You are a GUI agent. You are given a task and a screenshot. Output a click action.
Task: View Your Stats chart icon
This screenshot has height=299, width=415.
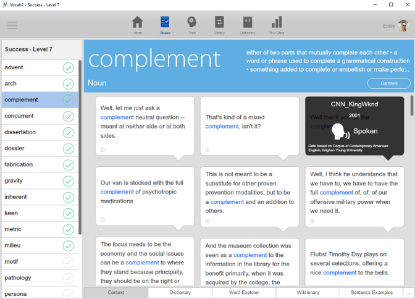pos(277,23)
